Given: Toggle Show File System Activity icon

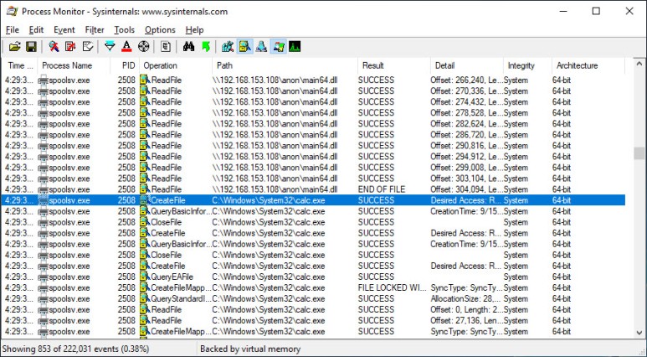Looking at the screenshot, I should click(244, 47).
